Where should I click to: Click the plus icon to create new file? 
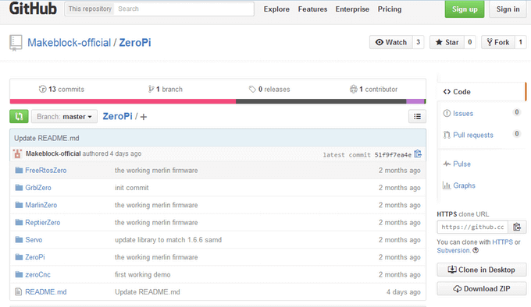[144, 117]
